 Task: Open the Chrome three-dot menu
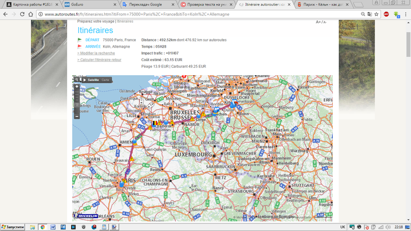pos(405,14)
